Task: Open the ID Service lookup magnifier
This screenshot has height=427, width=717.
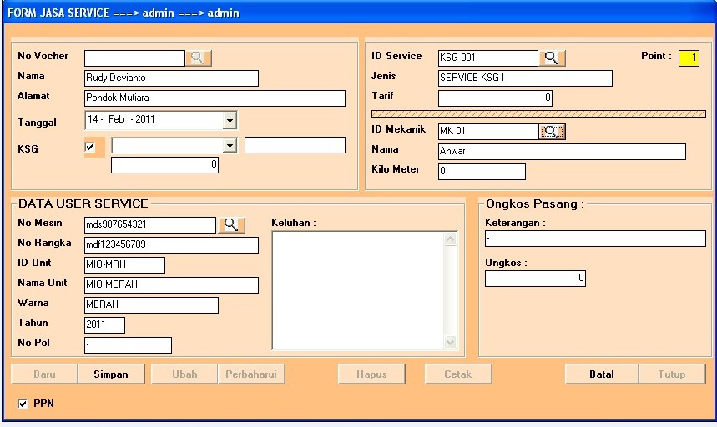Action: [552, 58]
